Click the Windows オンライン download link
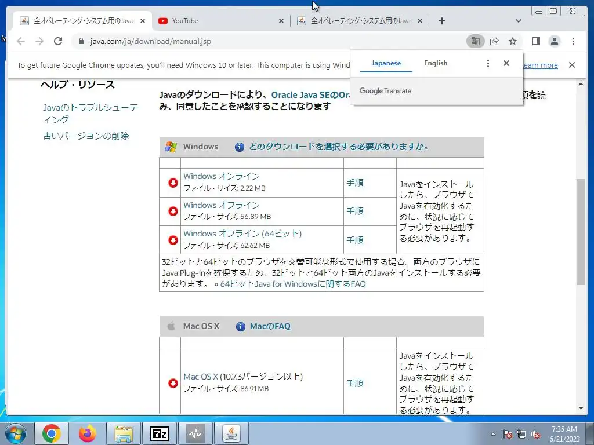This screenshot has width=594, height=445. [x=222, y=176]
